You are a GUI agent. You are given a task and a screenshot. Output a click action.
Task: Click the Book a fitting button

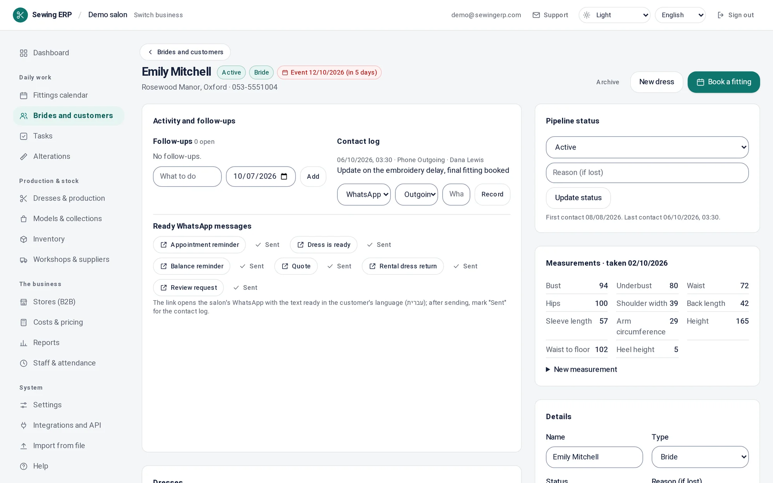(x=724, y=82)
